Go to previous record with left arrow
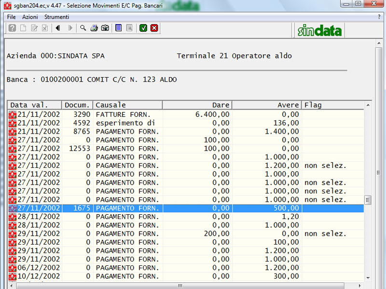Viewport: 386px width, 289px height. click(58, 28)
